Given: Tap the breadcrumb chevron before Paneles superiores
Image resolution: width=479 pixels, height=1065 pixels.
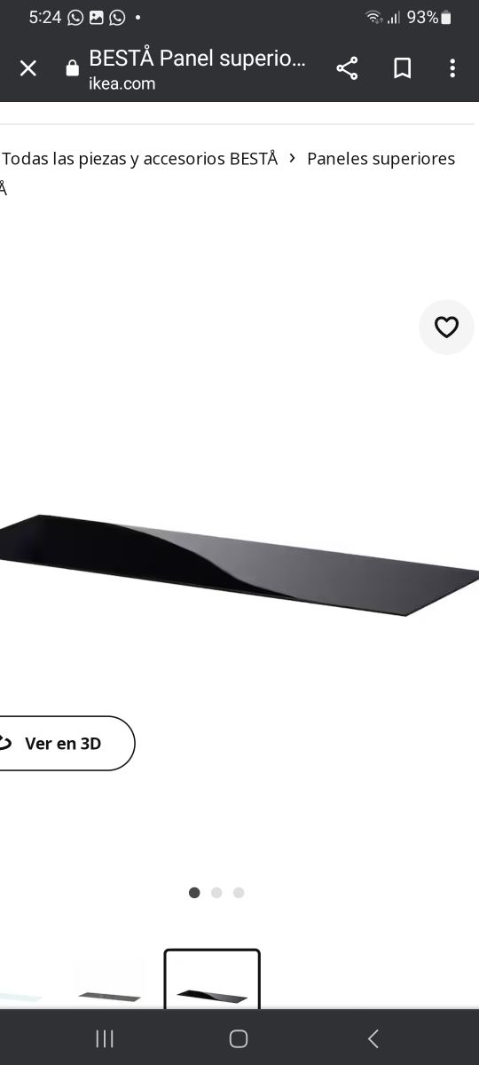Looking at the screenshot, I should (x=293, y=159).
